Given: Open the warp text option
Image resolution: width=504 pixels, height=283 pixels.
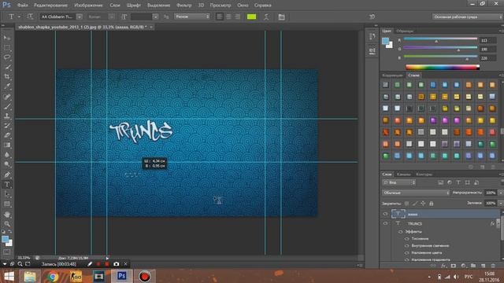Looking at the screenshot, I should tap(266, 17).
